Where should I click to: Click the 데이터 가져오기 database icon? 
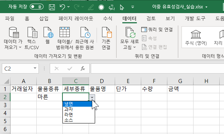point(13,32)
